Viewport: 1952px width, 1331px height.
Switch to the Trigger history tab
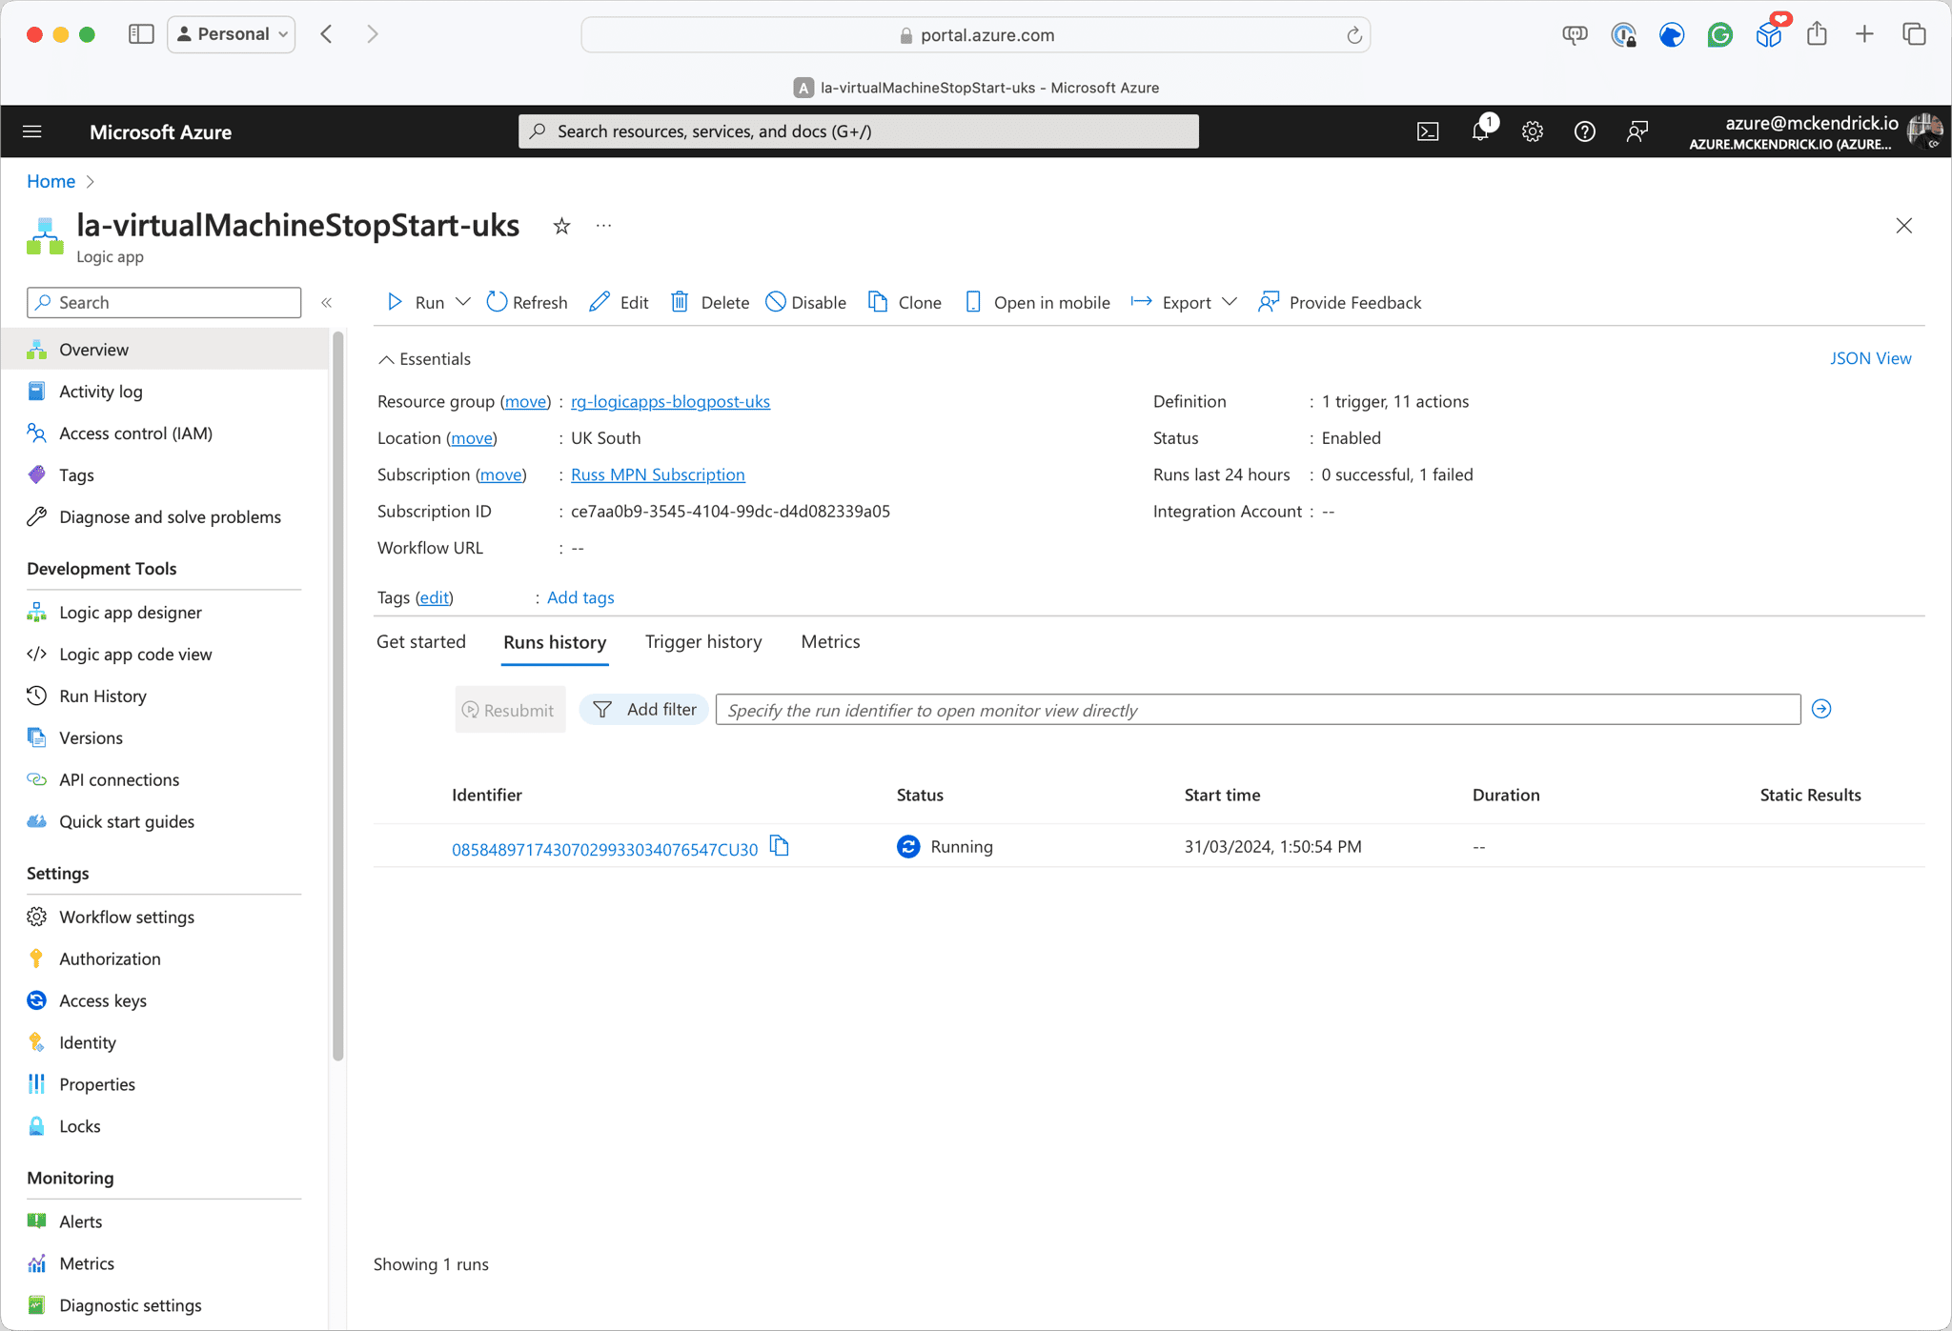pos(702,641)
